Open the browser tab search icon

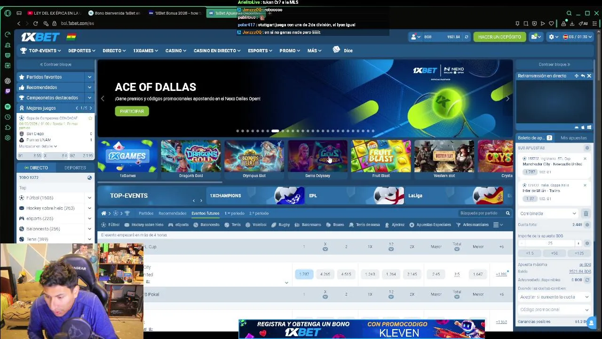coord(569,13)
